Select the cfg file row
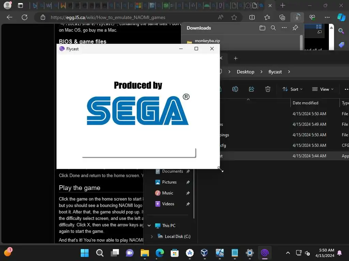Viewport: 349px width, 261px height. (x=285, y=145)
